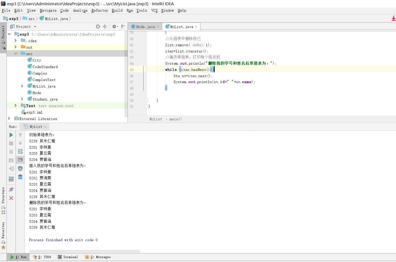Open Terminal tool window button
Viewport: 396px width, 262px height.
click(x=68, y=257)
